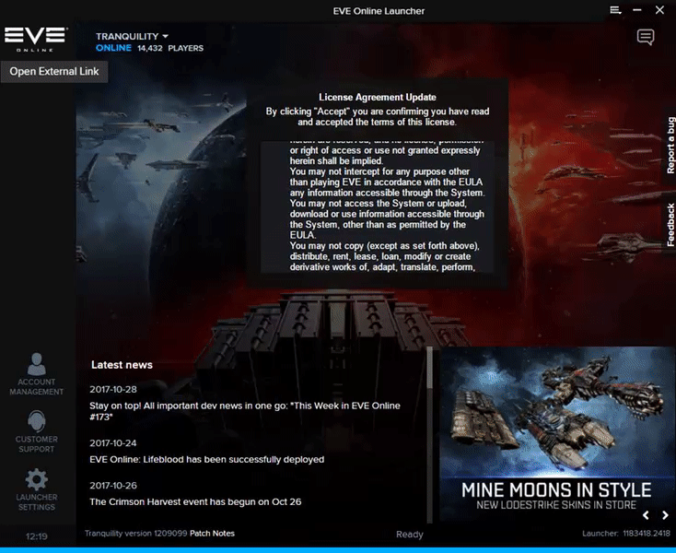The height and width of the screenshot is (553, 676).
Task: Click the Report a bug side tab
Action: (670, 145)
